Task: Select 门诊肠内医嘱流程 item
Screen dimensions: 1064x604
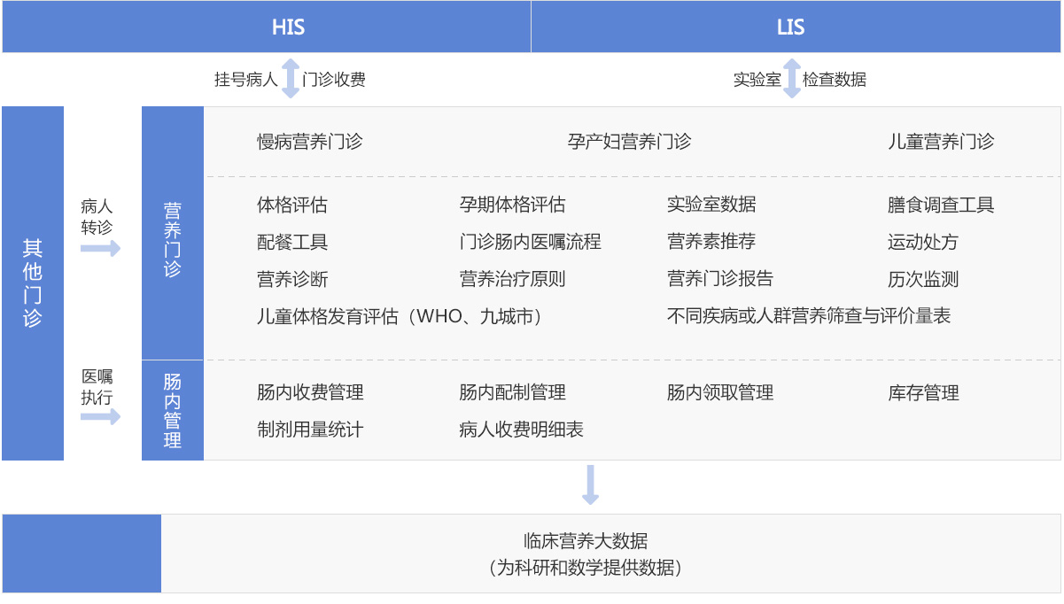Action: point(530,242)
